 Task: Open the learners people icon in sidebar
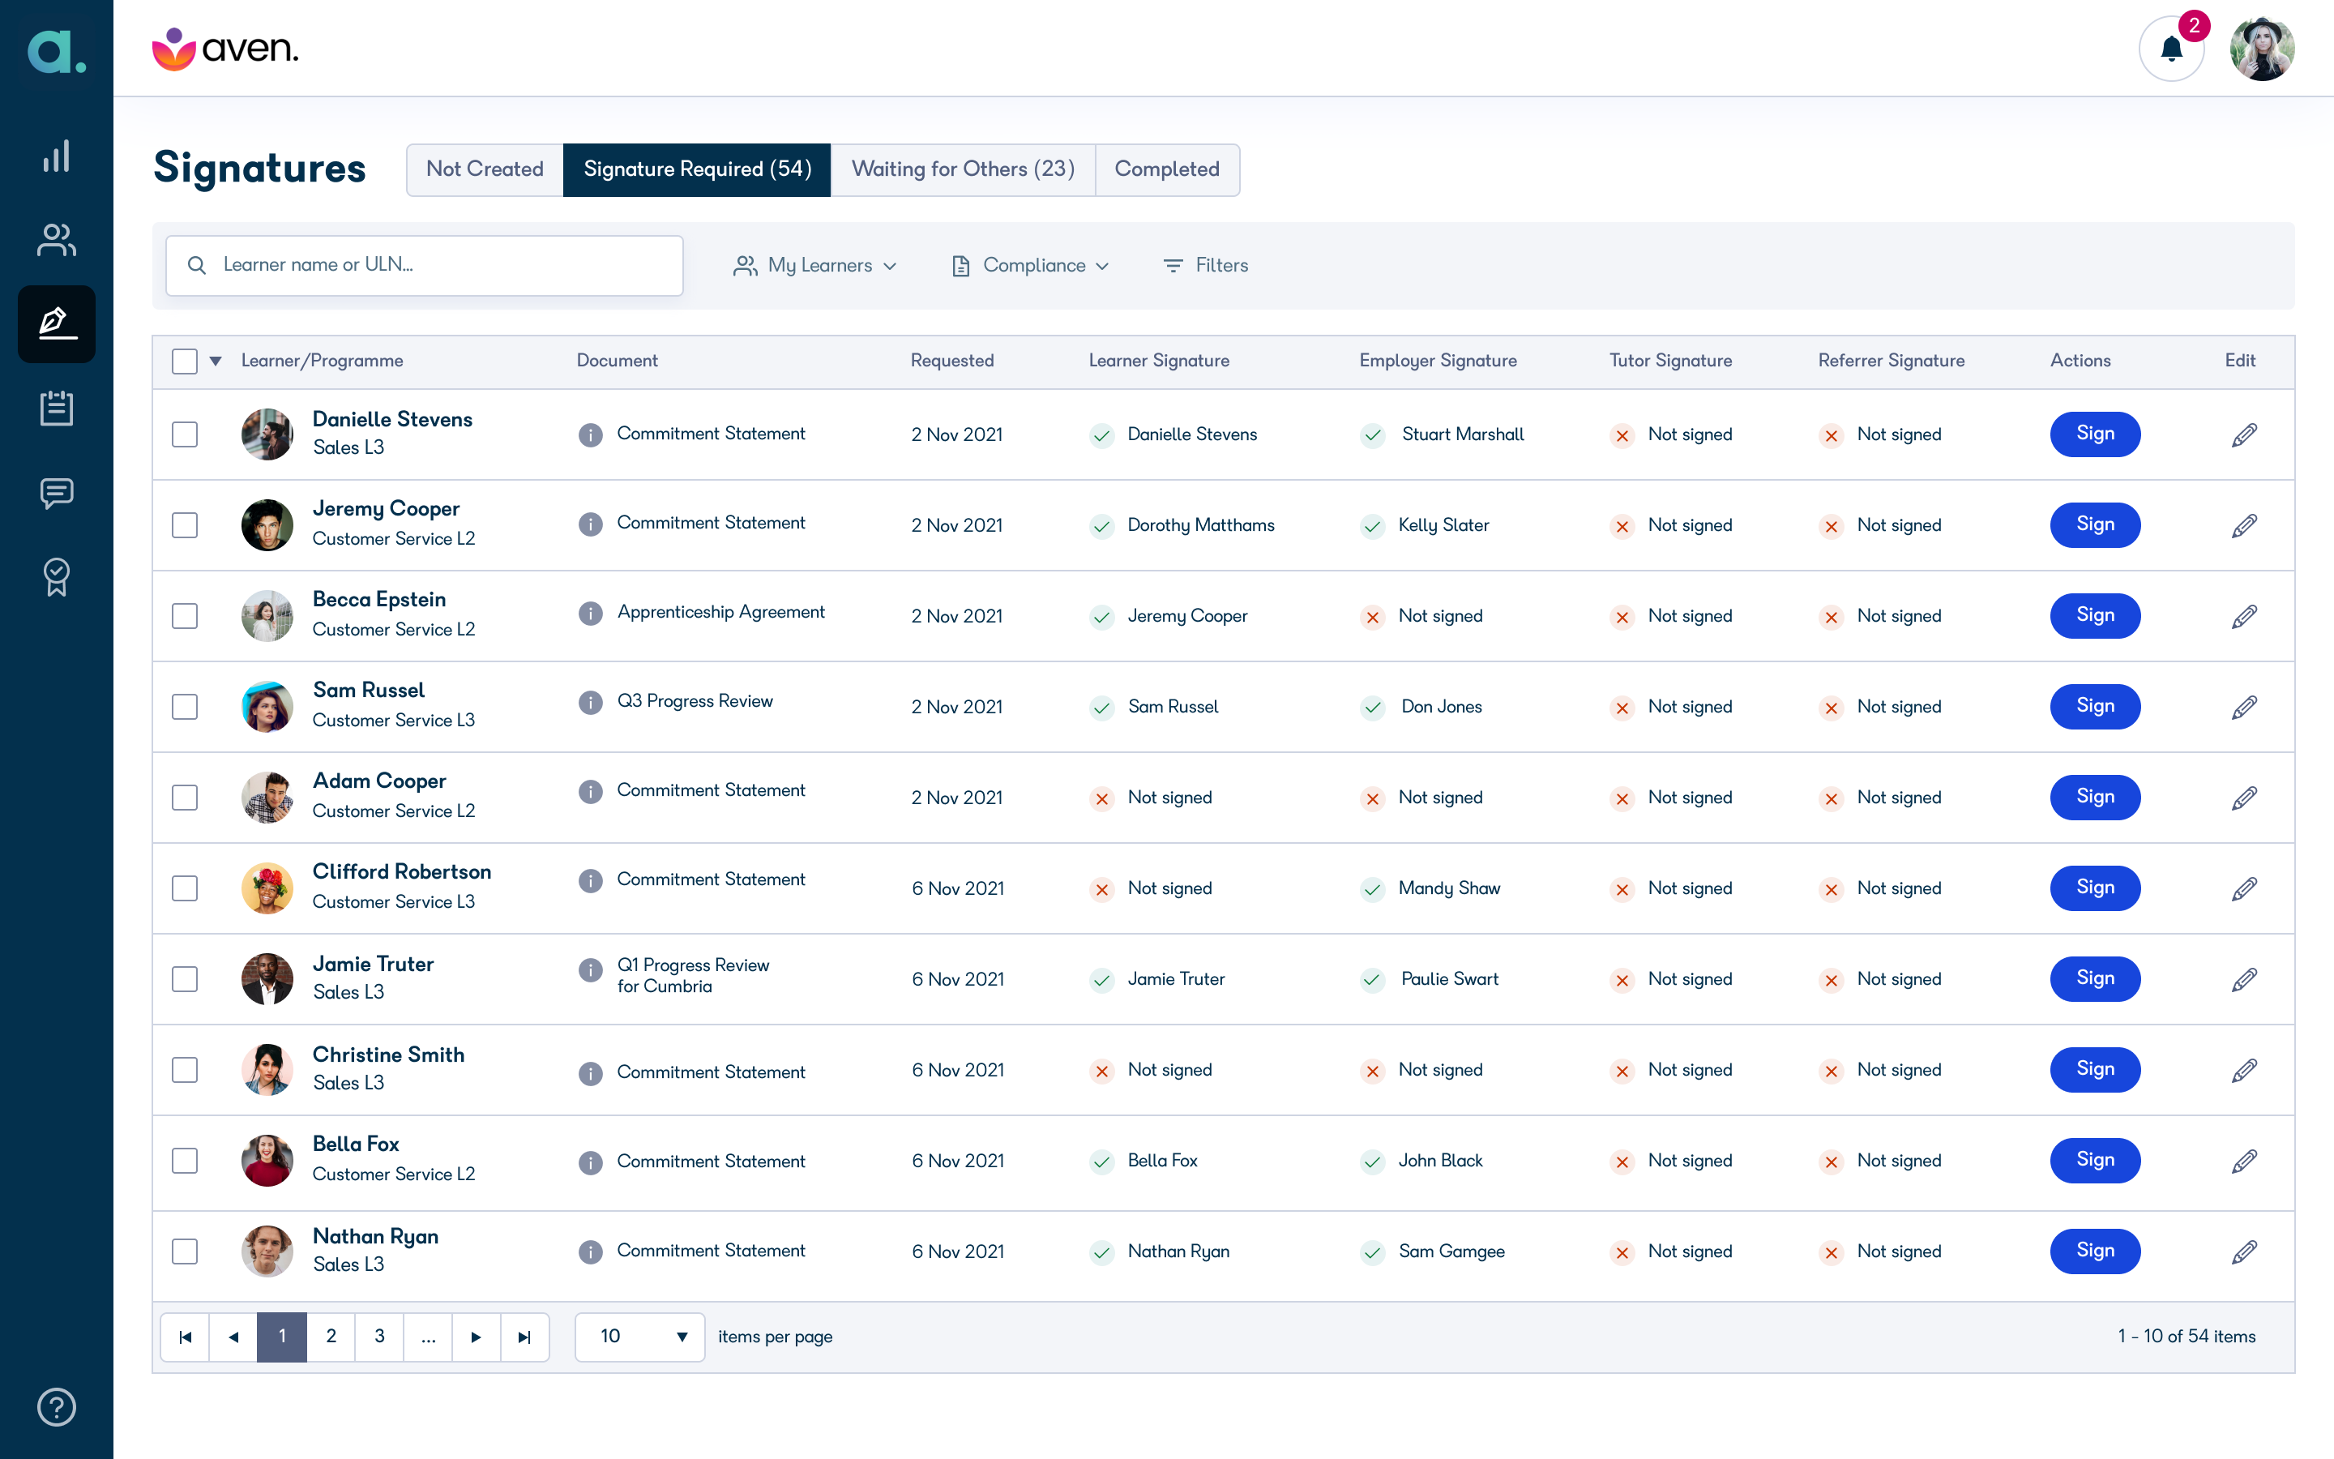pyautogui.click(x=56, y=239)
